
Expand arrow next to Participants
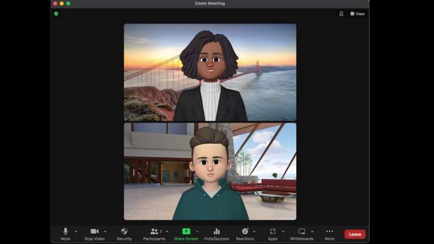tap(167, 231)
